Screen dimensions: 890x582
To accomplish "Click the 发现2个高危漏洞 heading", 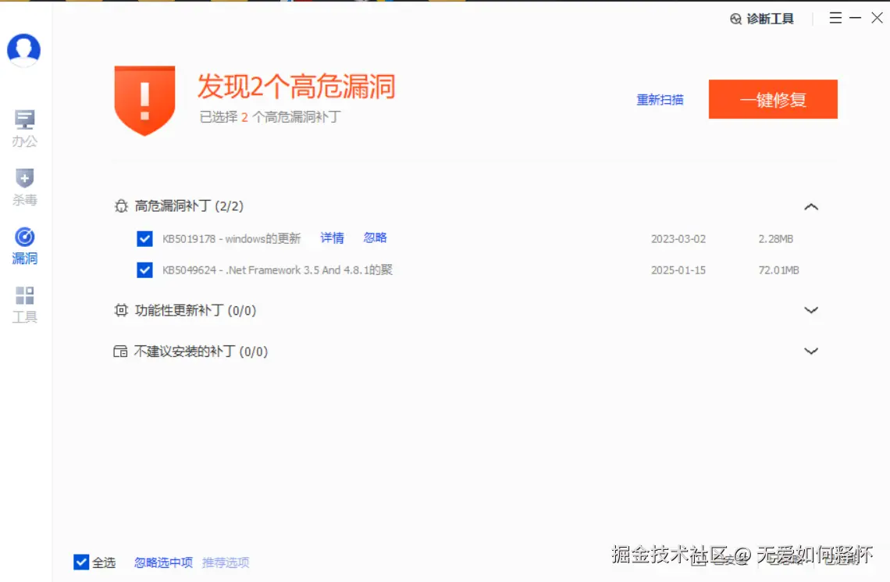I will pyautogui.click(x=297, y=86).
